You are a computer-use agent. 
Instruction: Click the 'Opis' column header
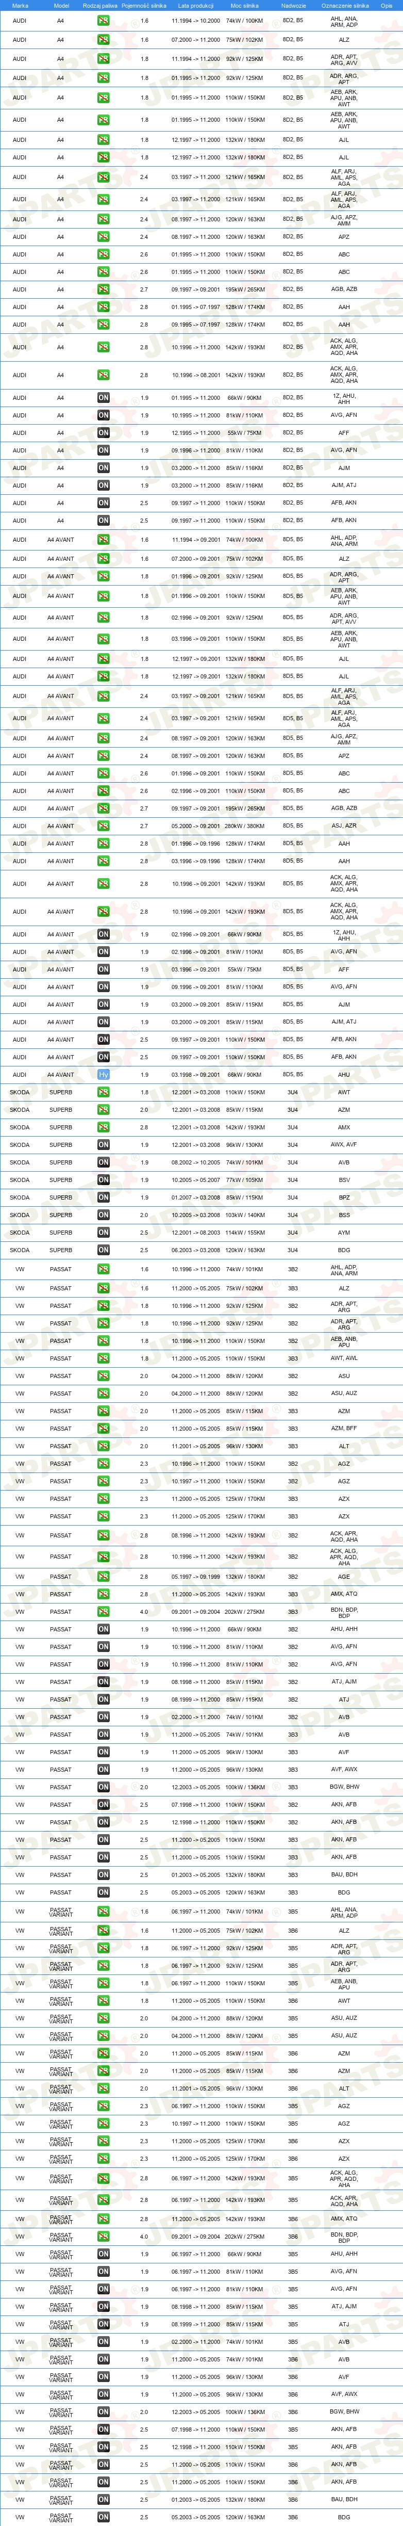[387, 5]
